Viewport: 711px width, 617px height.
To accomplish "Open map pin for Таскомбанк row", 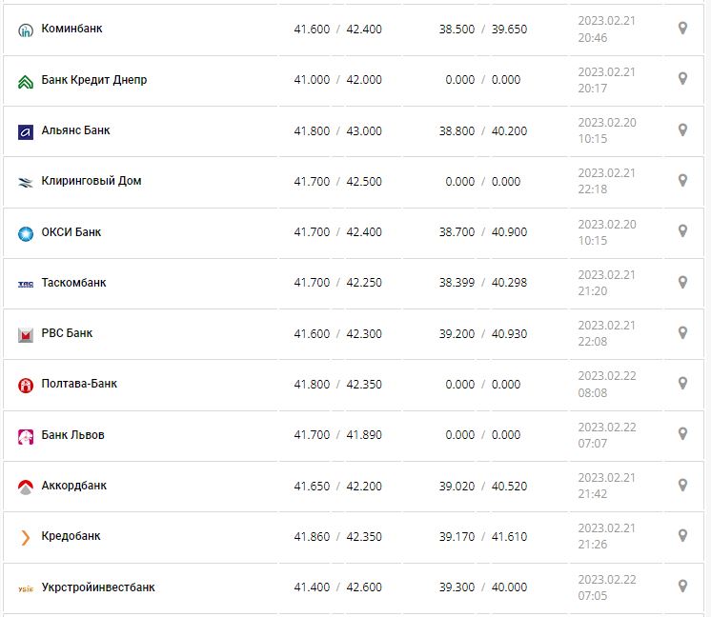I will pyautogui.click(x=682, y=282).
